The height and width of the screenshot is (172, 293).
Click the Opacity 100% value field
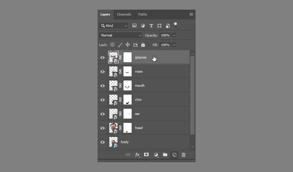165,35
